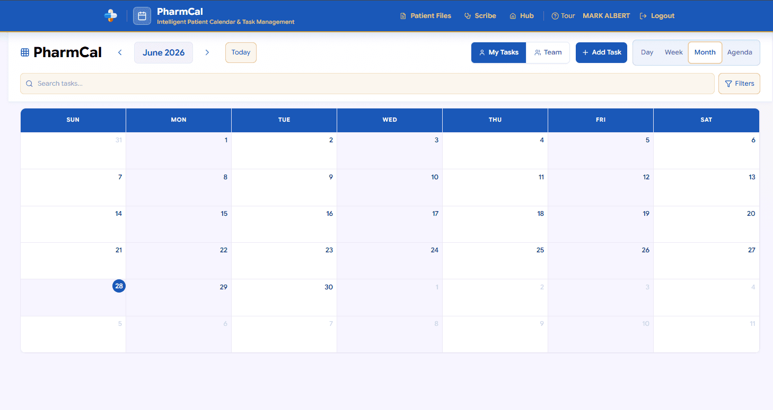The image size is (773, 410).
Task: Click date 27 in Saturday column
Action: (x=751, y=250)
